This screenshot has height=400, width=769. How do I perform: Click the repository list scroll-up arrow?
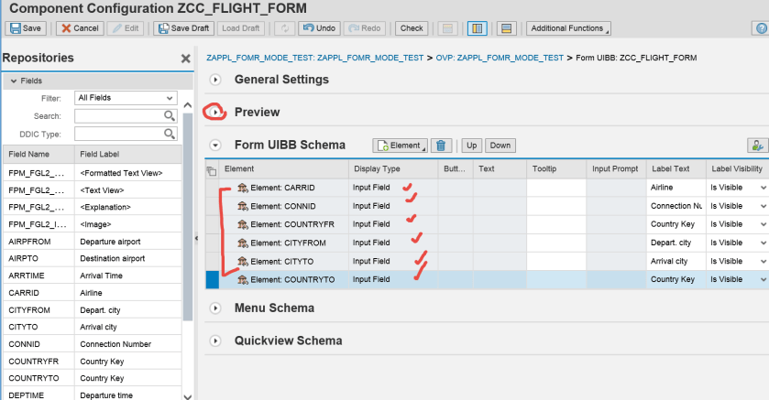pyautogui.click(x=187, y=105)
